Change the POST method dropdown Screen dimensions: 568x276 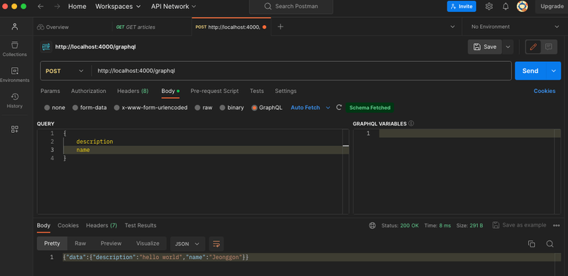pyautogui.click(x=65, y=71)
